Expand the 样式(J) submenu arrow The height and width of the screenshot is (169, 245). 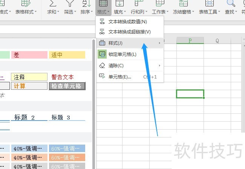click(159, 43)
